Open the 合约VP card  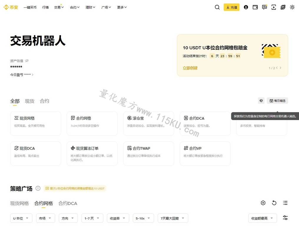point(205,154)
